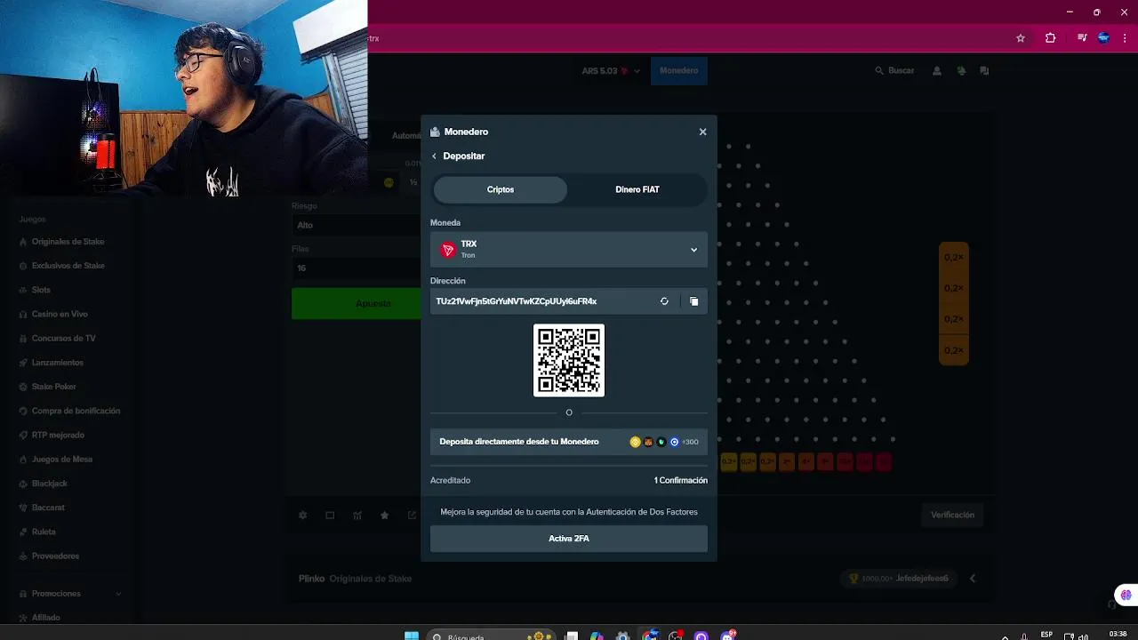Click the 1 Confirmación text

(x=681, y=481)
